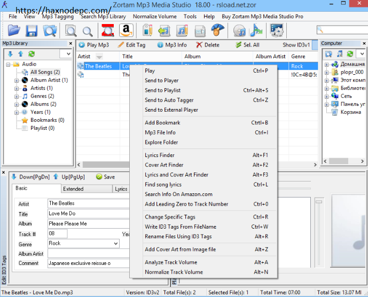
Task: Open the Amazon search toolbar icon
Action: coord(126,30)
